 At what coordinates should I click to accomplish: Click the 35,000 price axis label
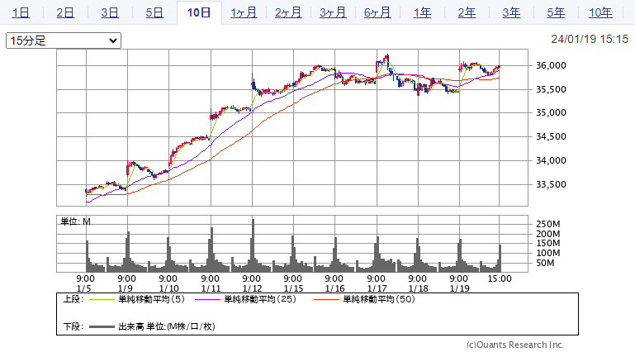coord(551,112)
